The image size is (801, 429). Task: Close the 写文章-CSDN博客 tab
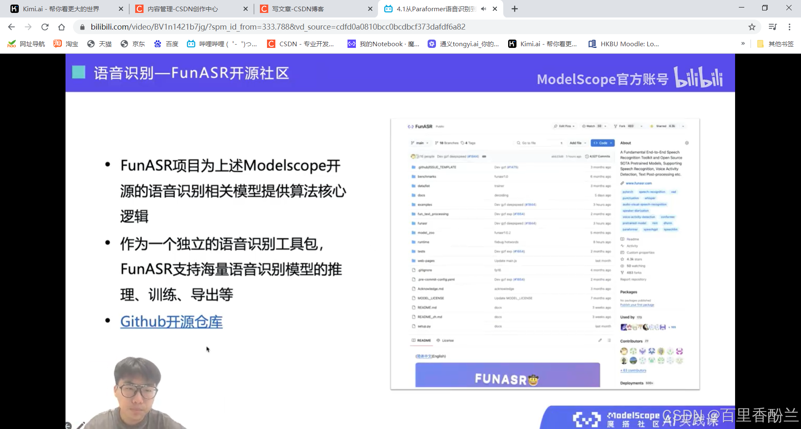pos(370,9)
